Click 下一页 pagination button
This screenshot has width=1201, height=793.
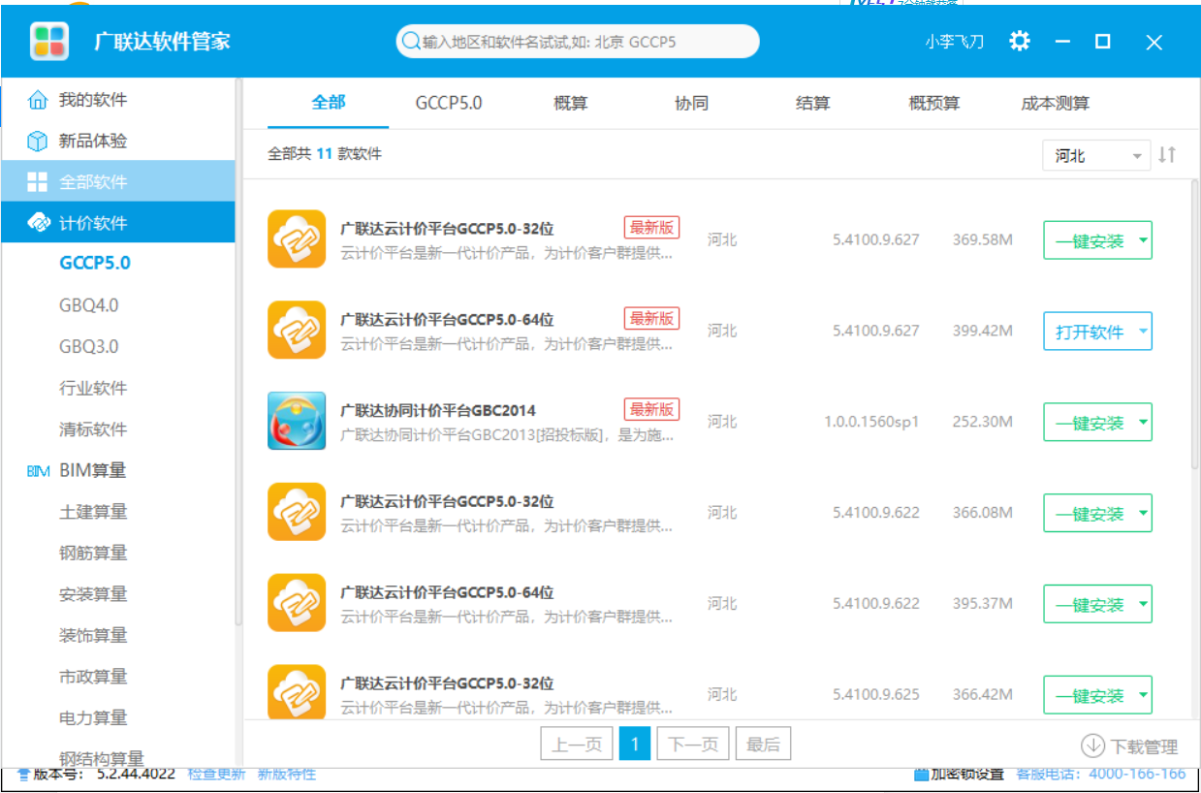click(x=693, y=745)
